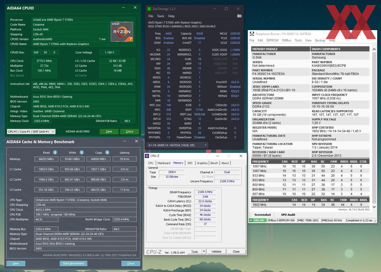
Task: Click the ZenTimings camera screenshot icon
Action: tap(239, 16)
